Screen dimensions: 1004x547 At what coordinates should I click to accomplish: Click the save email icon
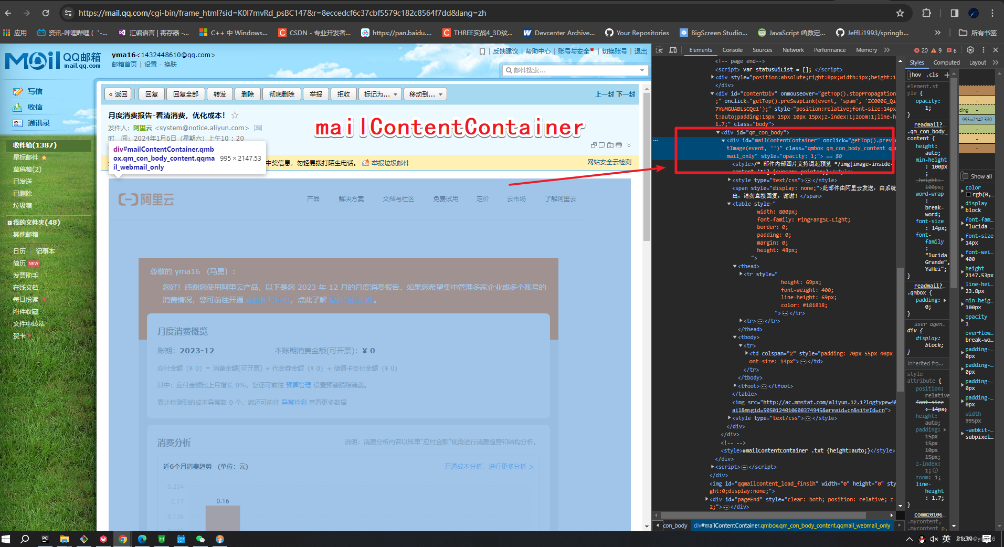pyautogui.click(x=610, y=145)
